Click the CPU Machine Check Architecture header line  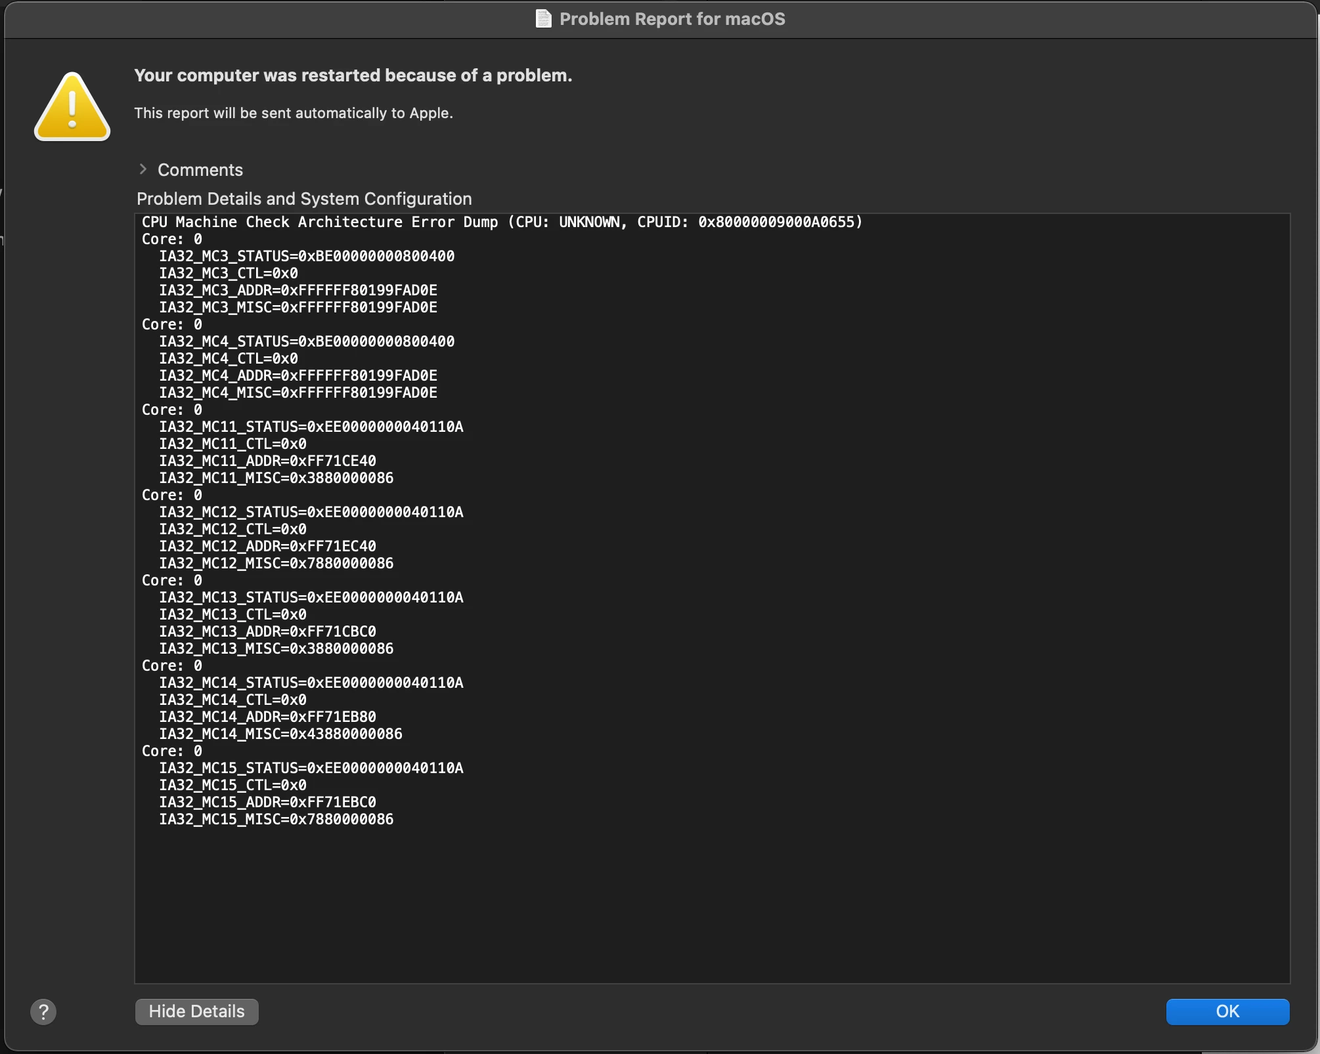[502, 222]
